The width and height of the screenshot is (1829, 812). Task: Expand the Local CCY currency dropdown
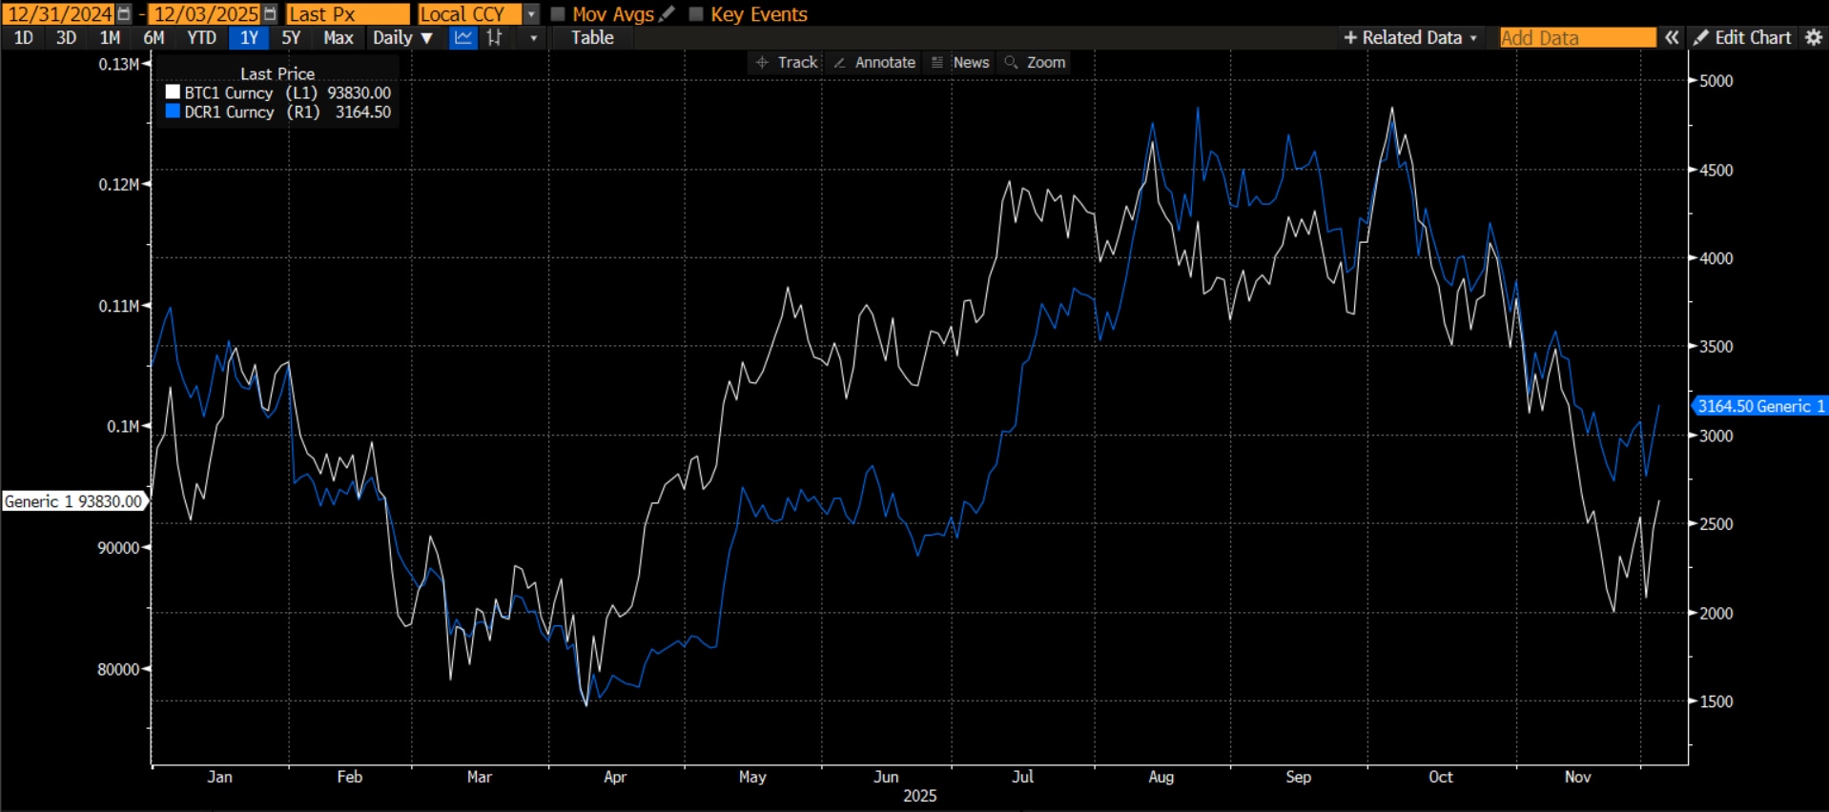[x=531, y=14]
